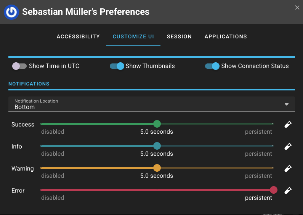This screenshot has height=215, width=303.
Task: Click the orange Warning slider handle
Action: pyautogui.click(x=157, y=168)
